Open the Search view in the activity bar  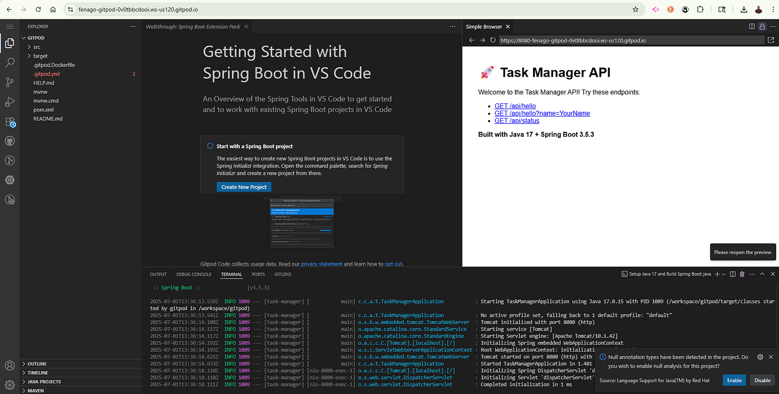(x=9, y=63)
